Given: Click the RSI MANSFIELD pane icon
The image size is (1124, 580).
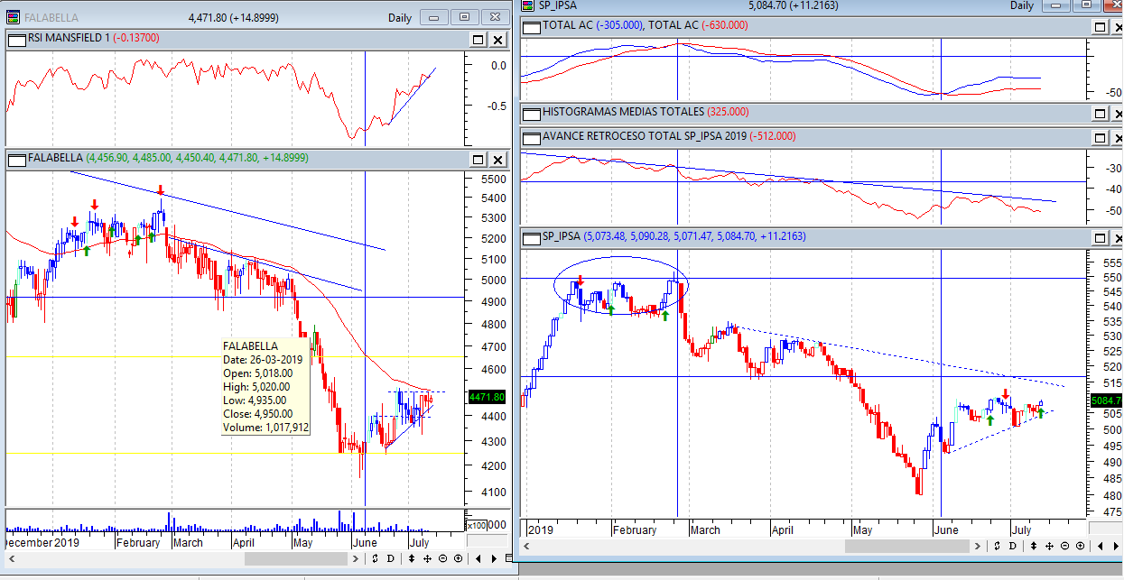Looking at the screenshot, I should [x=17, y=39].
